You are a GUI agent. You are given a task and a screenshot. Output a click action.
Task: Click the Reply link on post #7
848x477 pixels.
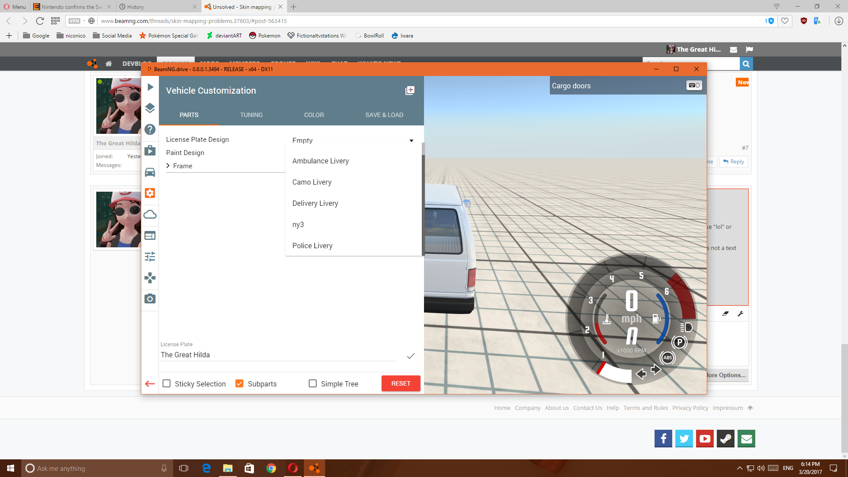click(734, 162)
